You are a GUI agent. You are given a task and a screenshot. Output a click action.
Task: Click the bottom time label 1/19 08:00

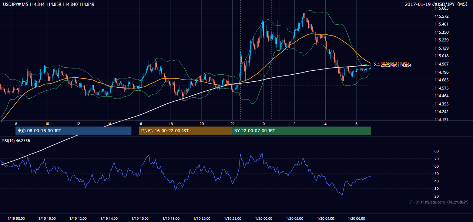point(16,218)
